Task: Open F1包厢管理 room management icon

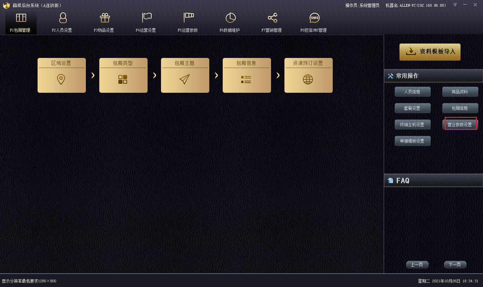Action: click(21, 18)
